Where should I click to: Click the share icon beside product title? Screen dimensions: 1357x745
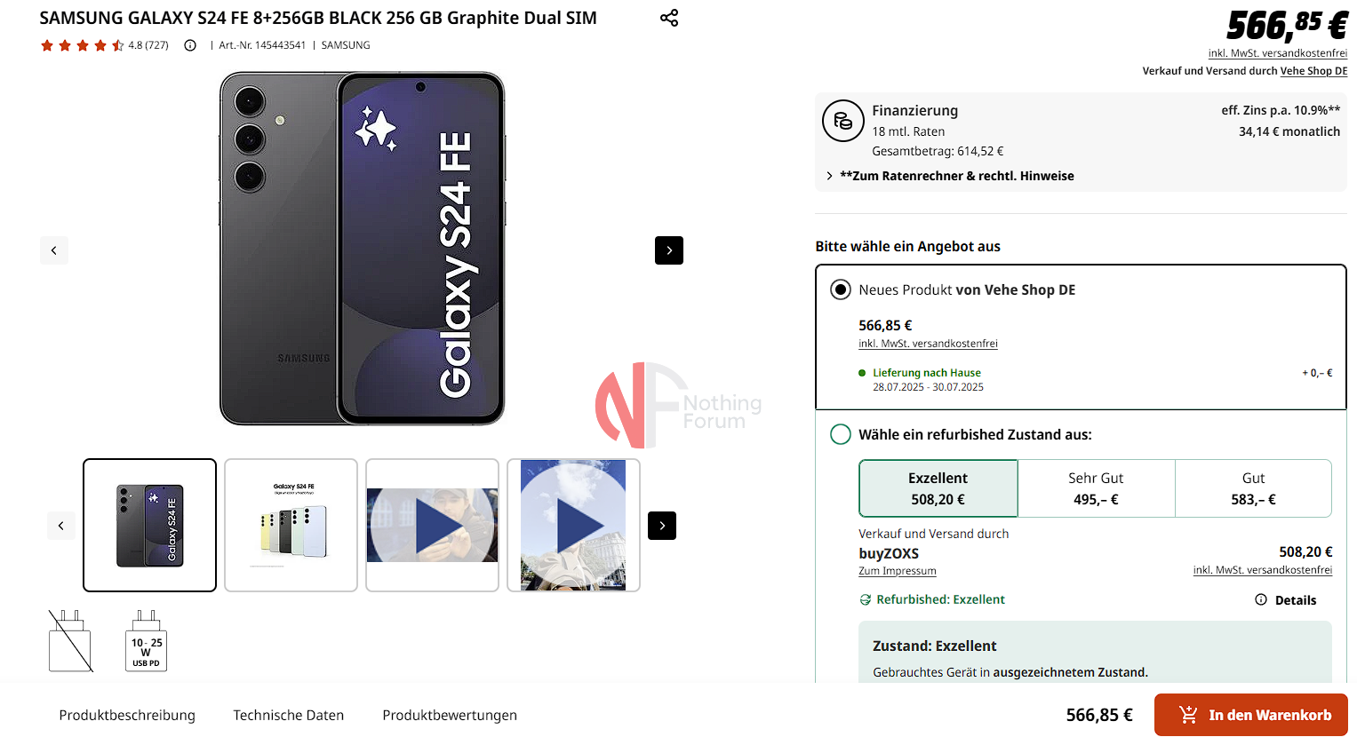[x=669, y=18]
